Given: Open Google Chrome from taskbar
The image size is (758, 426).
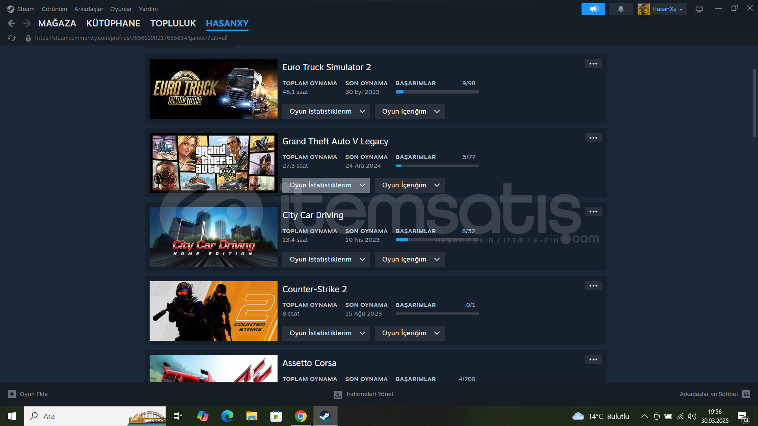Looking at the screenshot, I should pos(301,416).
